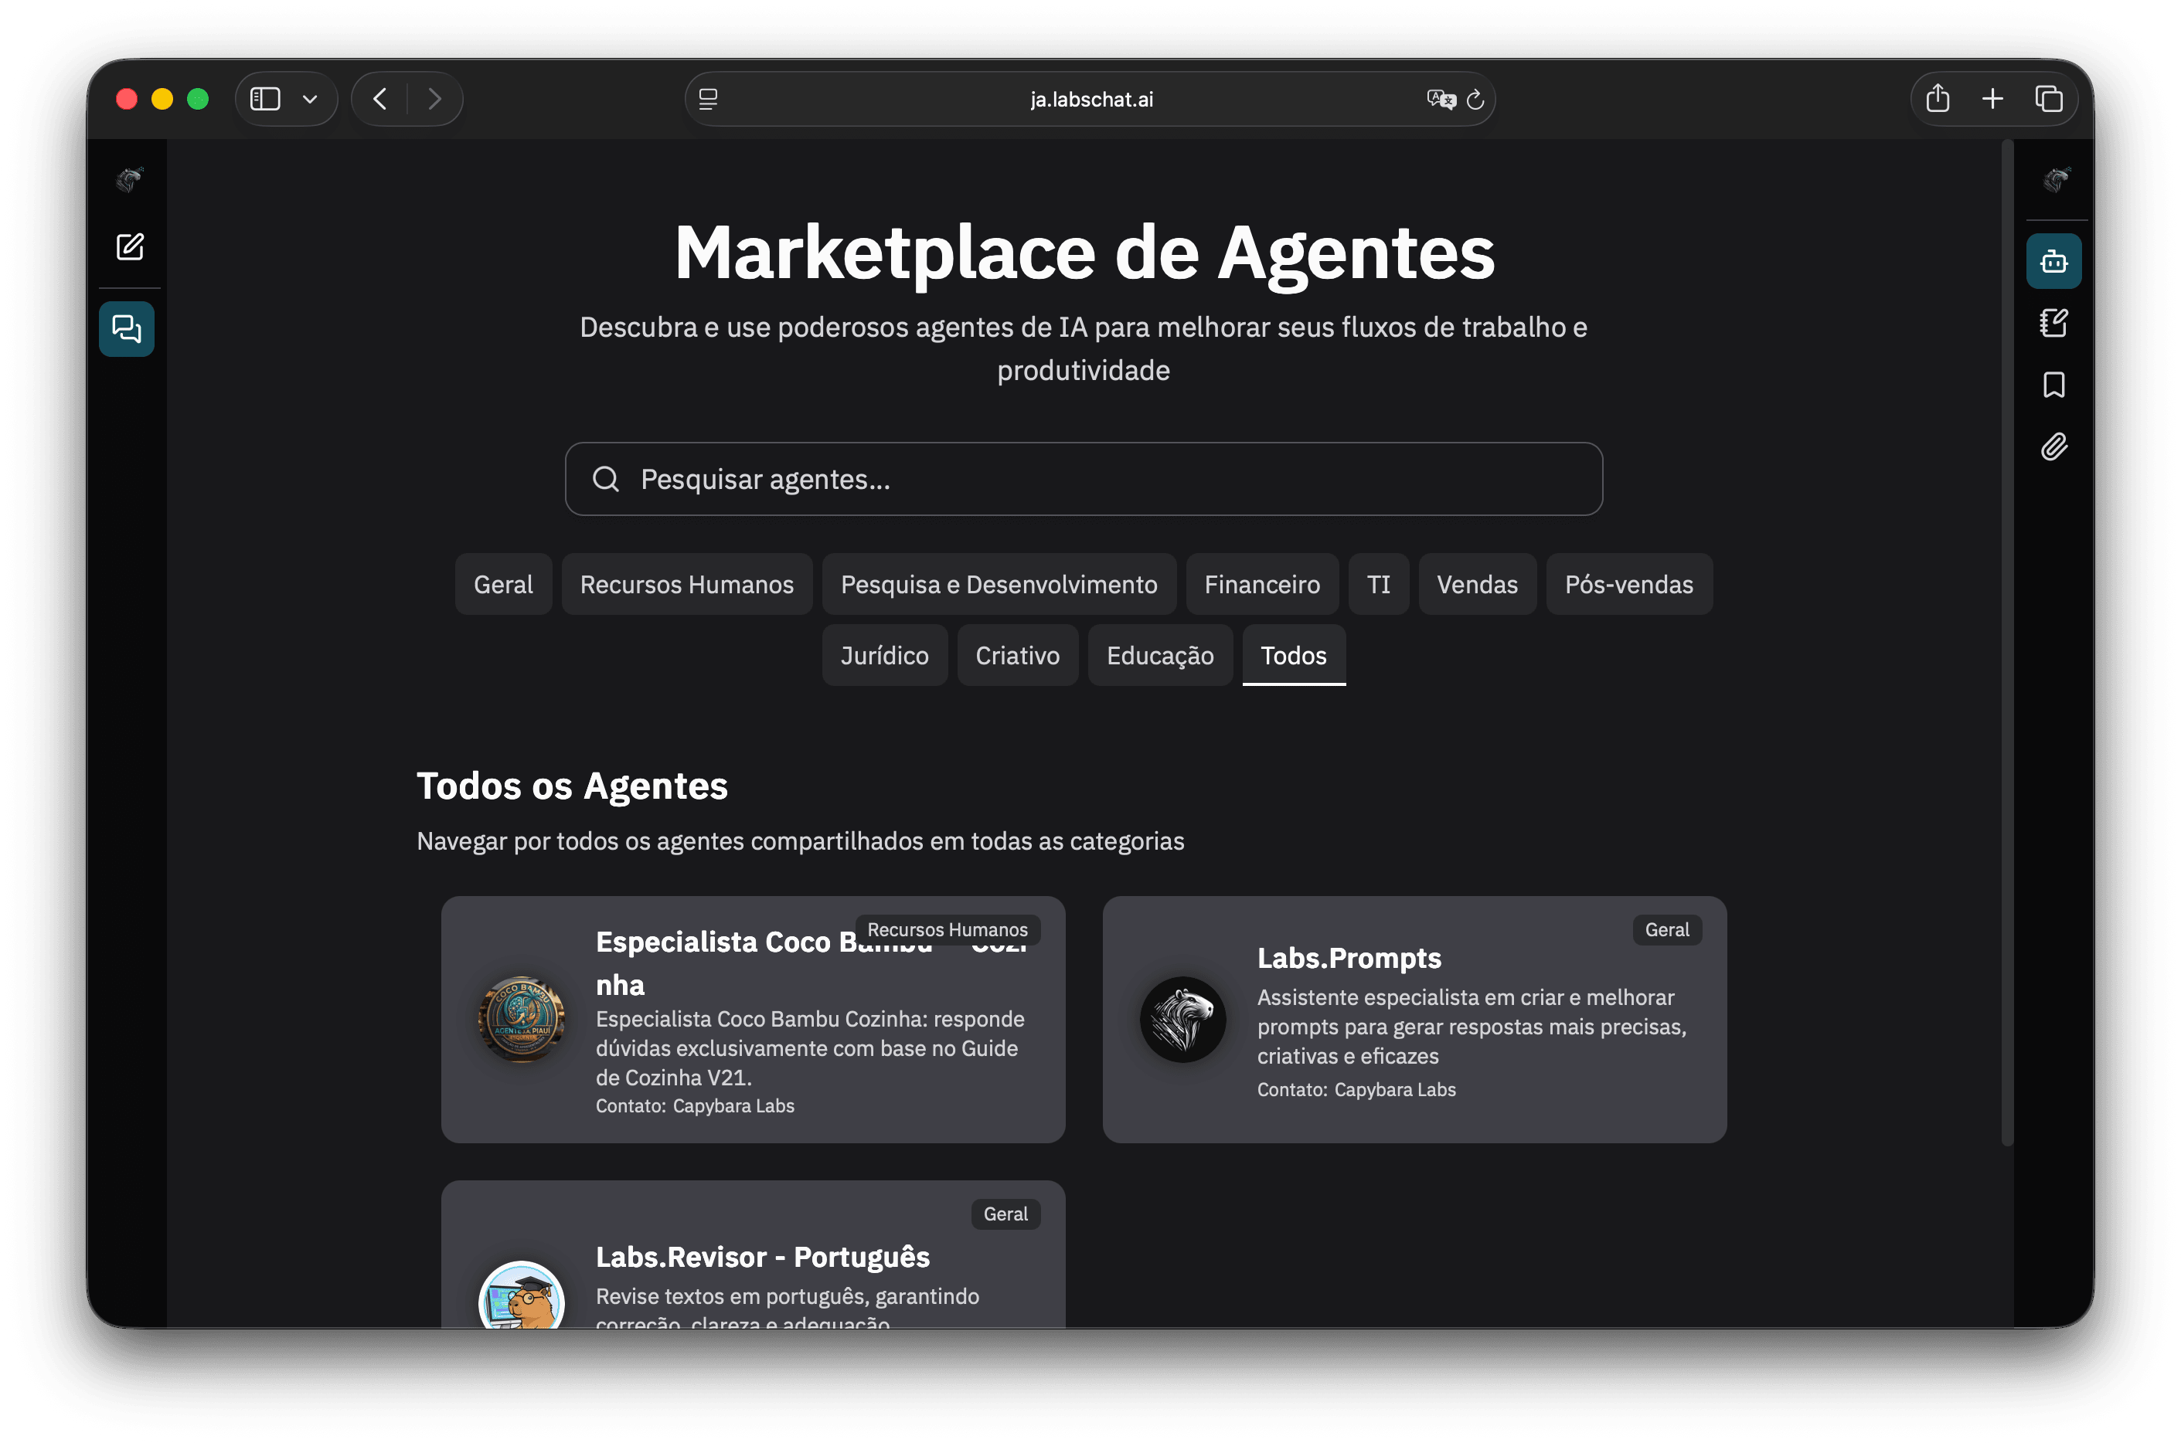Select the Todos category tab
This screenshot has width=2181, height=1443.
1294,655
